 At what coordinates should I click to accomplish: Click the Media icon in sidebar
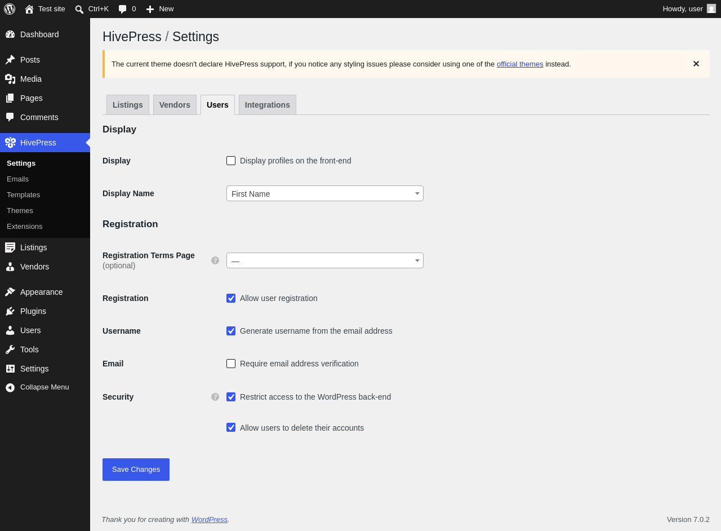tap(10, 79)
